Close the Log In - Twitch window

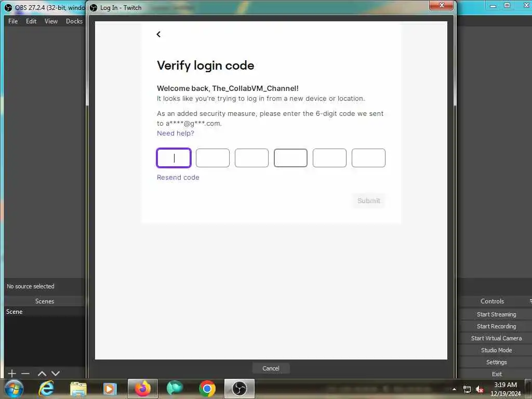(x=441, y=5)
